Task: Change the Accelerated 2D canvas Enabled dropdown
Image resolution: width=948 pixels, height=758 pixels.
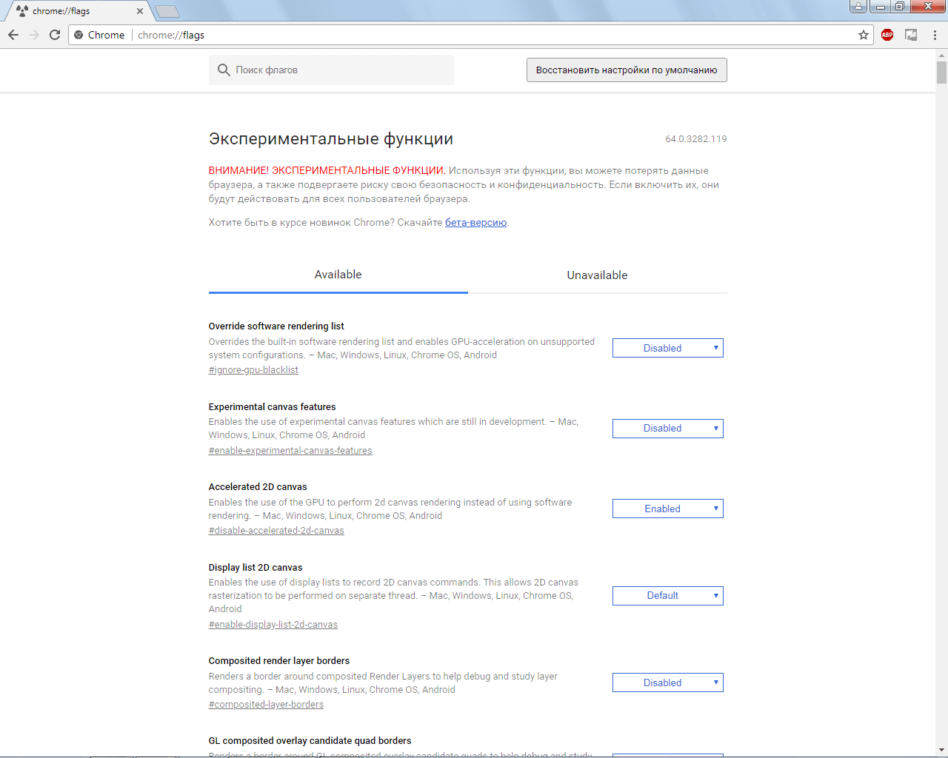Action: pyautogui.click(x=667, y=509)
